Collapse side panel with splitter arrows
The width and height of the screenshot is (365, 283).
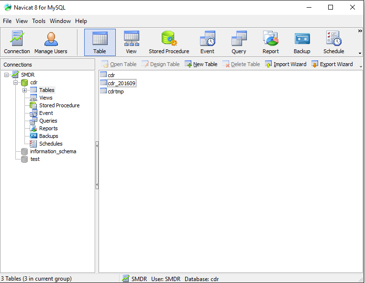(x=97, y=165)
